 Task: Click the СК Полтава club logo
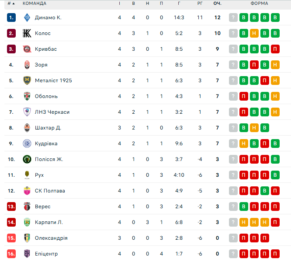(27, 191)
